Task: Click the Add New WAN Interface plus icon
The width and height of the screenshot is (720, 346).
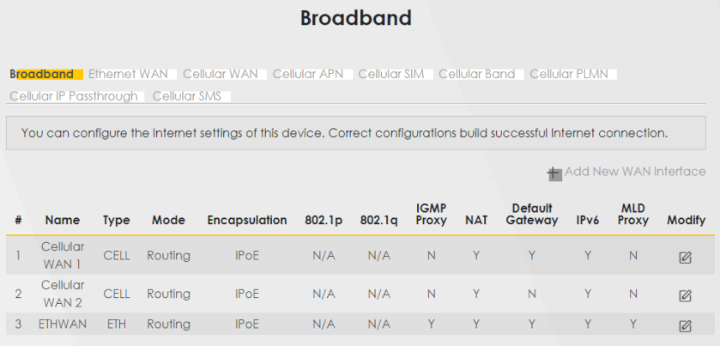Action: click(x=554, y=173)
